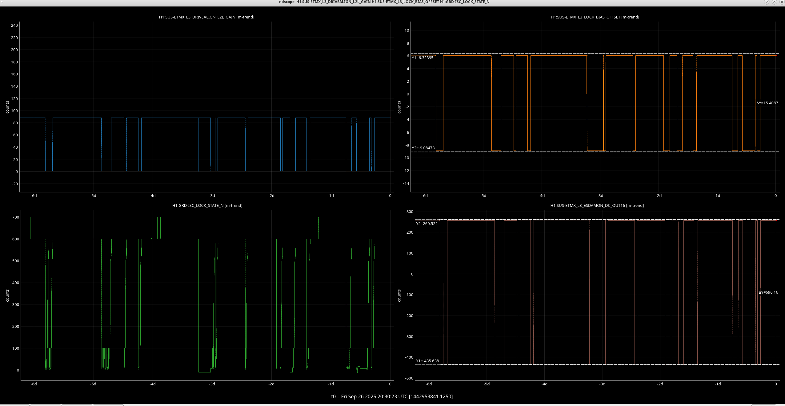Click the ESDAMON_DC_OUT16 plot title
785x406 pixels.
click(x=597, y=206)
